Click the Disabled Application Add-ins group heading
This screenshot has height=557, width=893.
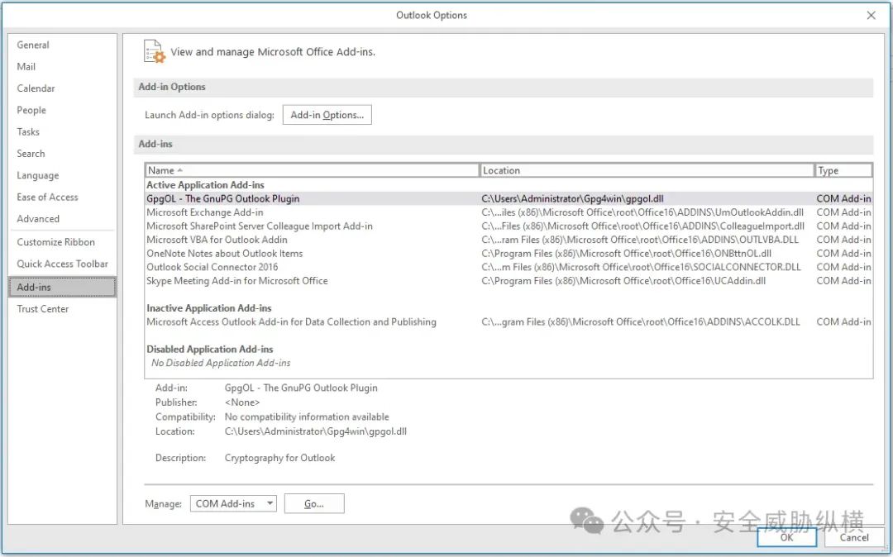[x=209, y=349]
